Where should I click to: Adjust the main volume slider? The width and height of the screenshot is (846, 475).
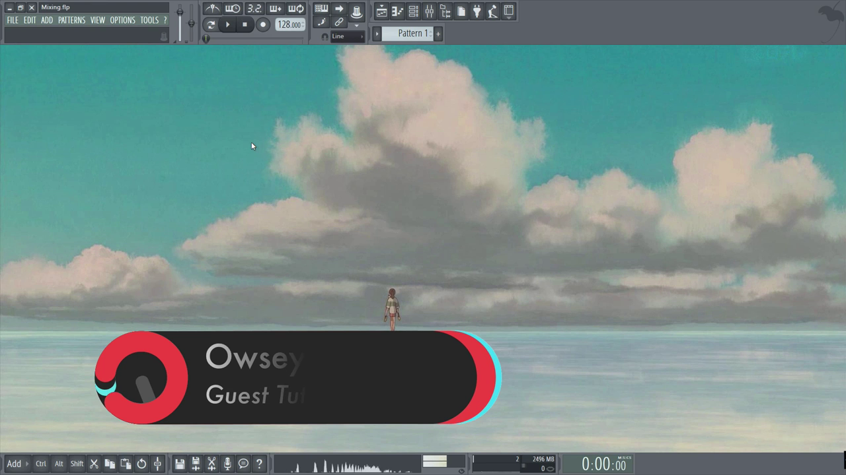point(180,22)
